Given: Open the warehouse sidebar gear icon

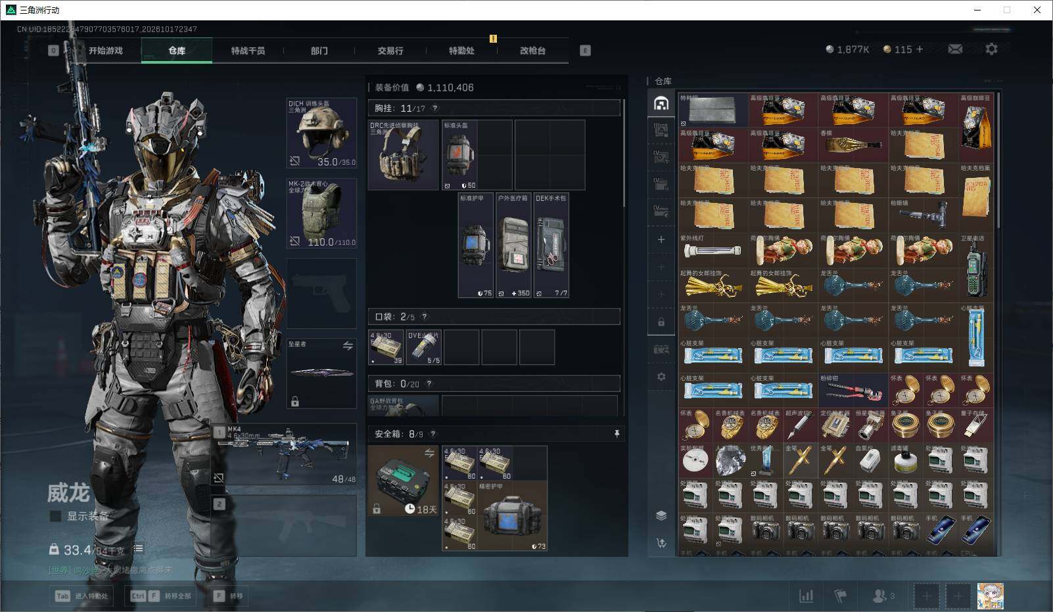Looking at the screenshot, I should coord(661,377).
